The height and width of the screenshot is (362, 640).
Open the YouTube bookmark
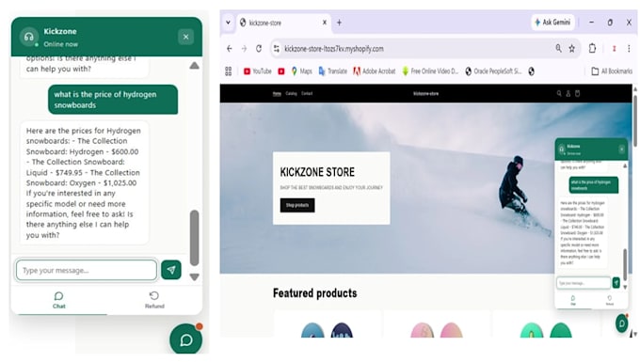point(258,71)
